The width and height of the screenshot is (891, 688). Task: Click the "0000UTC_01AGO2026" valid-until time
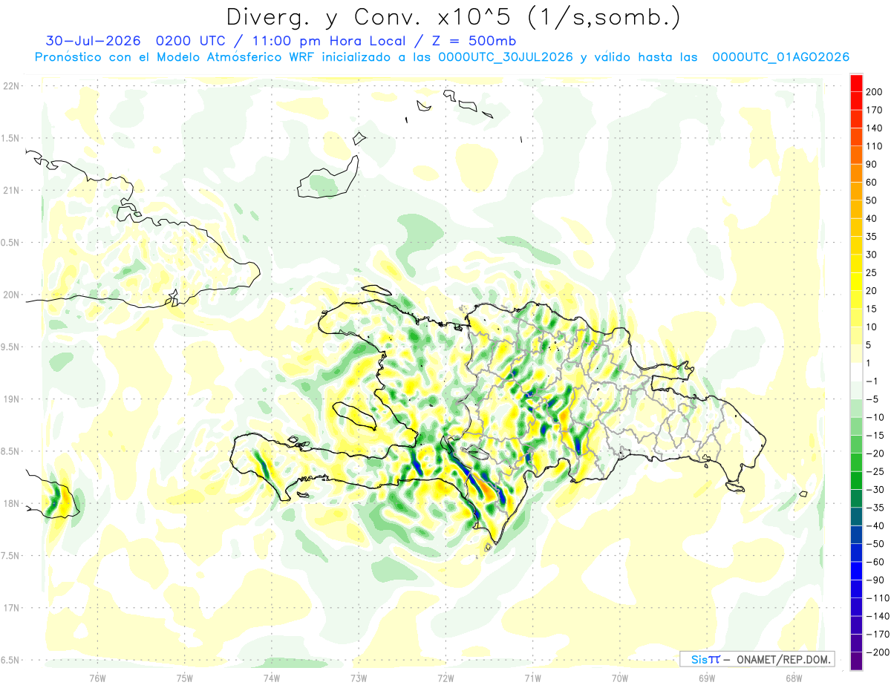point(781,57)
